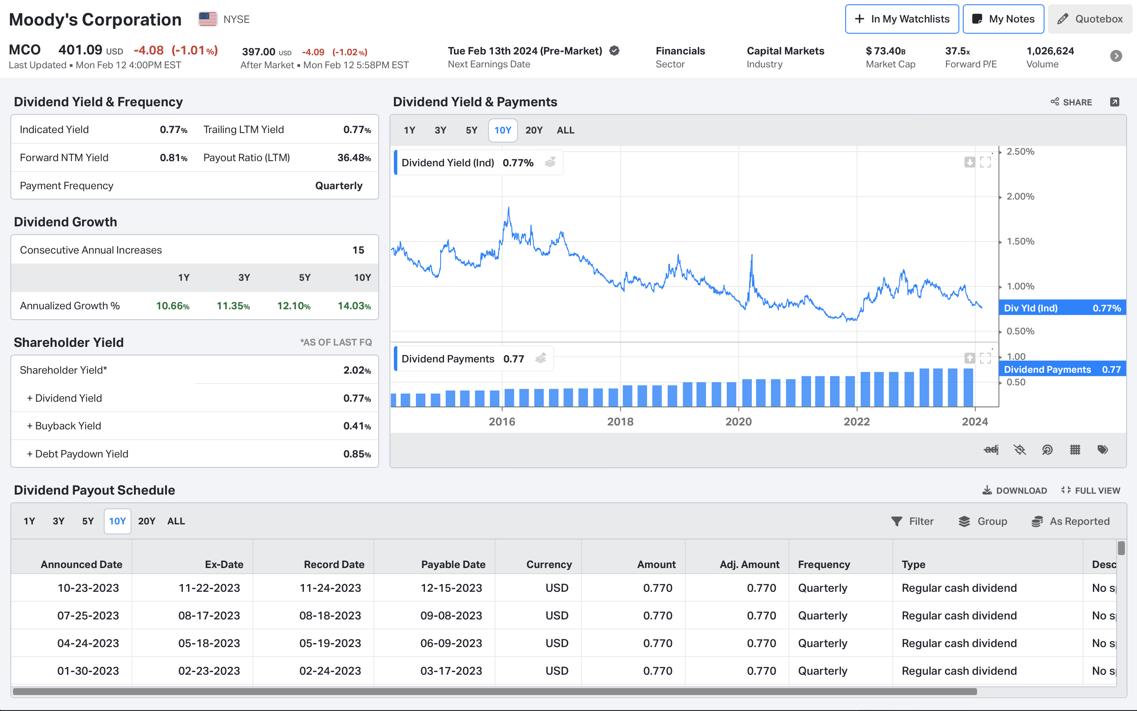This screenshot has height=711, width=1137.
Task: Select the 5Y chart range tab
Action: (x=472, y=130)
